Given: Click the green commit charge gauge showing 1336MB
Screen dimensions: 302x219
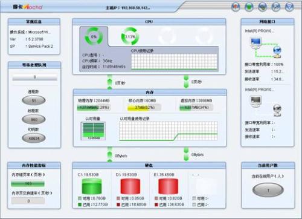Looking at the screenshot, I should 93,131.
